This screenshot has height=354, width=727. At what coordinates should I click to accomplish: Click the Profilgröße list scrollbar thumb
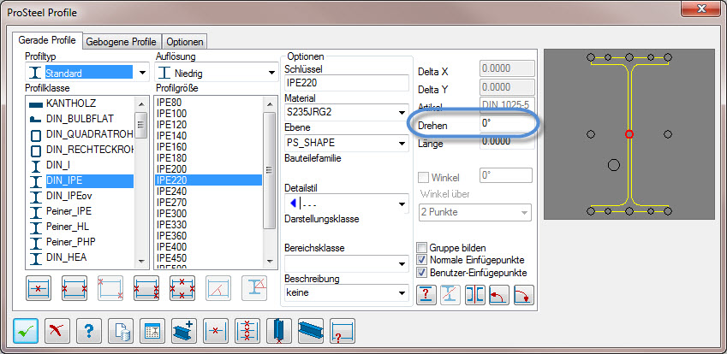270,170
